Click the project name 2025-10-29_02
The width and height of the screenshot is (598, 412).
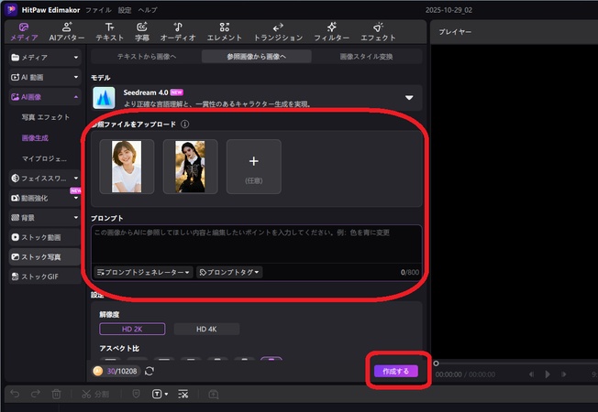(448, 10)
